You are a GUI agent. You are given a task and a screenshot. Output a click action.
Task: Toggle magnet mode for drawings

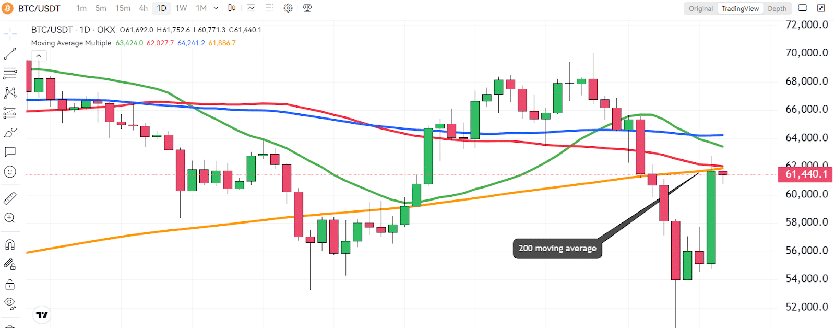pyautogui.click(x=10, y=244)
